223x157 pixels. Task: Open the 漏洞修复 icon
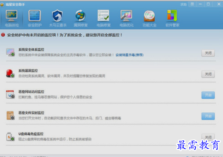[81, 16]
